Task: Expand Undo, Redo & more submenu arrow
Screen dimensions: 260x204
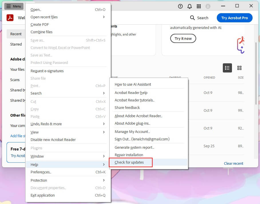Action: click(104, 124)
